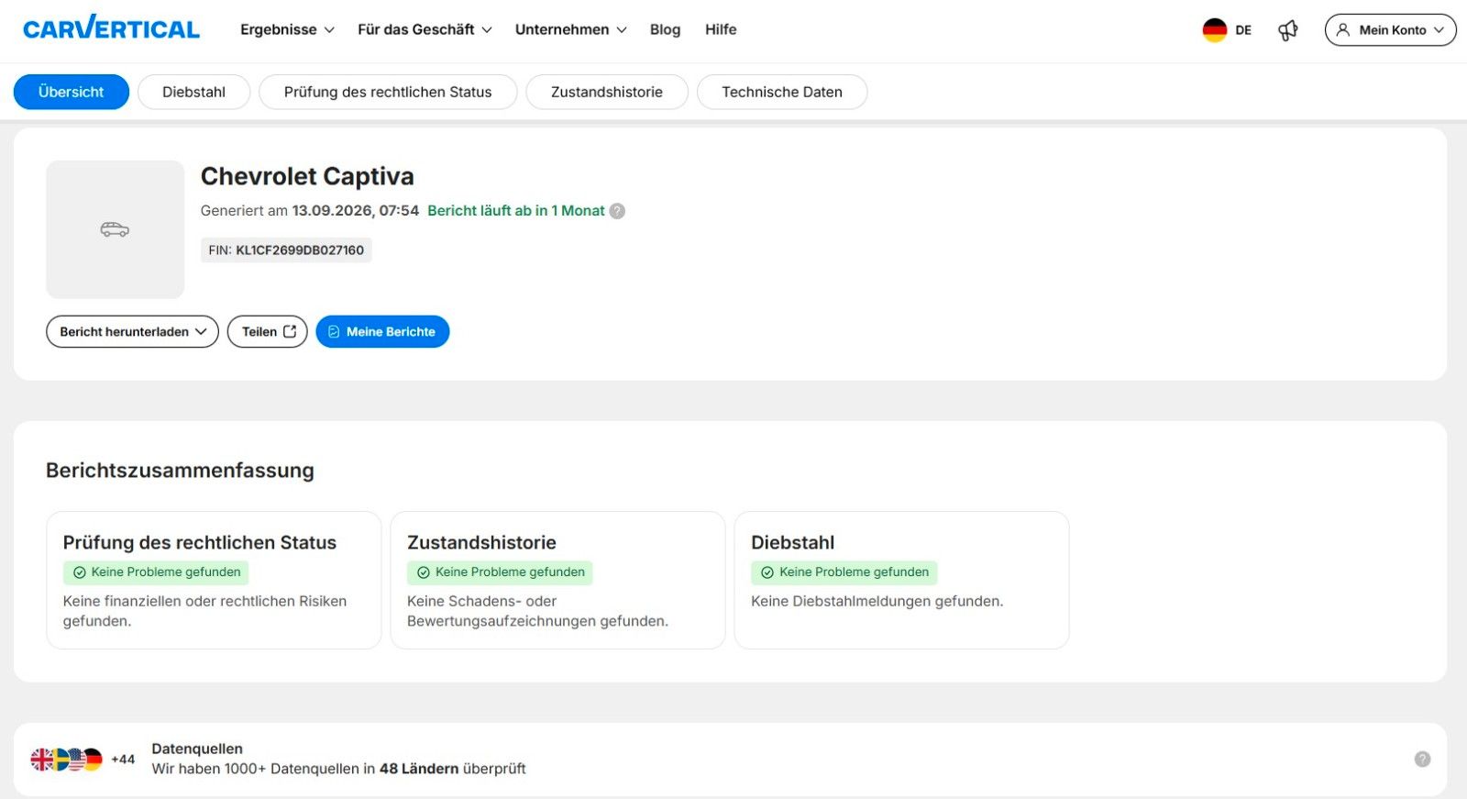The width and height of the screenshot is (1467, 799).
Task: Click the Chevrolet Captiva heading
Action: click(307, 176)
